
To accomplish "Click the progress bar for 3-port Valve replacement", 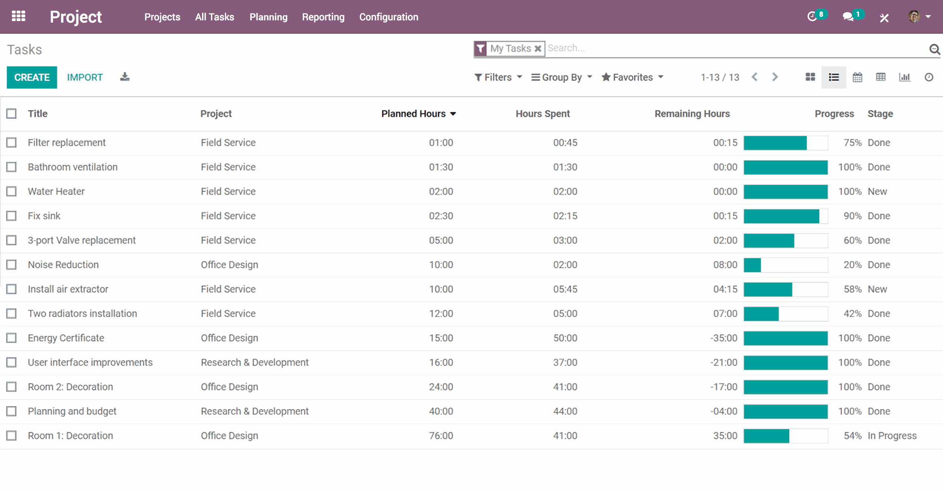I will tap(787, 240).
